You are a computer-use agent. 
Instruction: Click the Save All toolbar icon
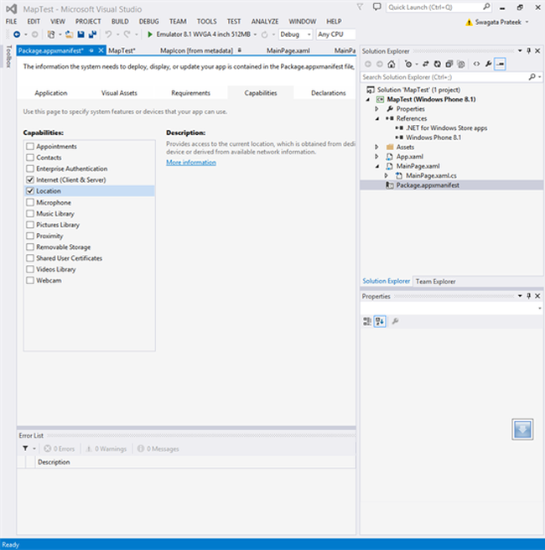(91, 34)
